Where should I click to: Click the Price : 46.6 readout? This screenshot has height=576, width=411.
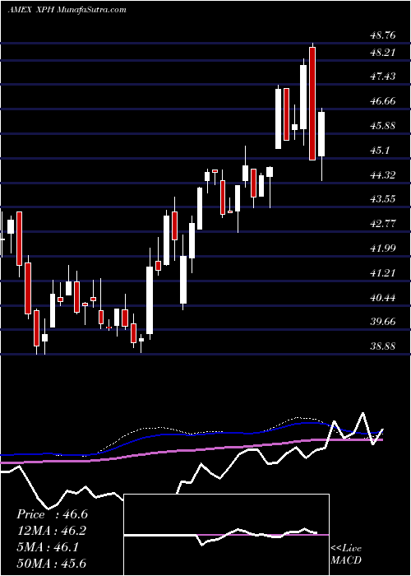pyautogui.click(x=52, y=514)
